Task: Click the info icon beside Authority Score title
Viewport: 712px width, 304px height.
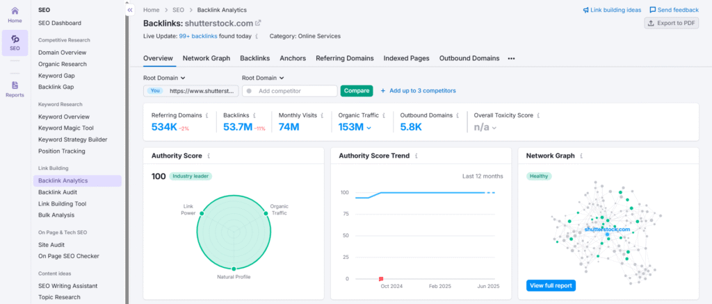Action: click(209, 156)
